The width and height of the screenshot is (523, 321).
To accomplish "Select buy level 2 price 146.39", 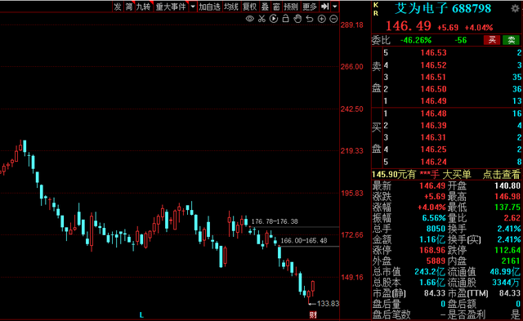I will (433, 126).
